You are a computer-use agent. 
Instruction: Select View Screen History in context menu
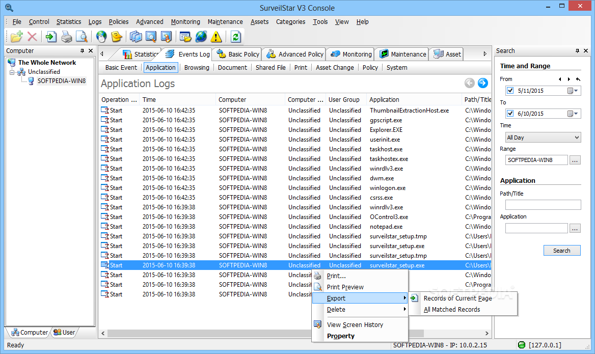(x=360, y=325)
